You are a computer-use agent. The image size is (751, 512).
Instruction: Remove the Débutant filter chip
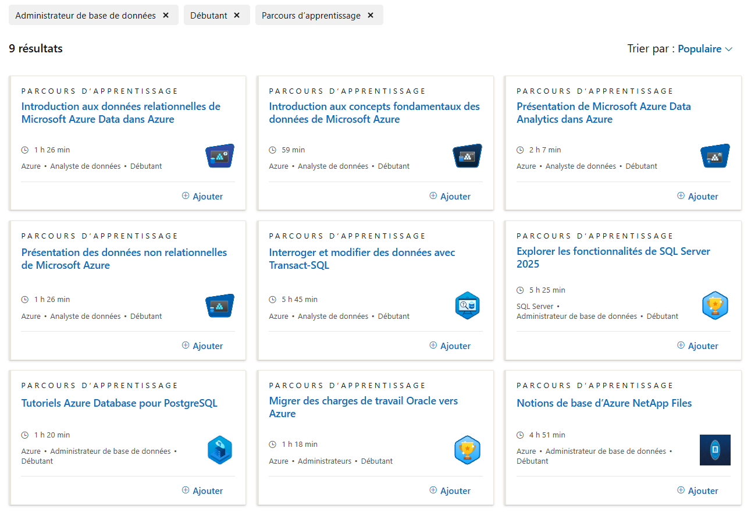pyautogui.click(x=237, y=16)
